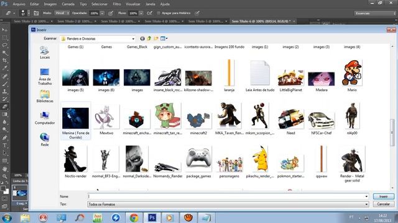Image resolution: width=398 pixels, height=223 pixels.
Task: Select the Mario image file
Action: click(x=352, y=76)
